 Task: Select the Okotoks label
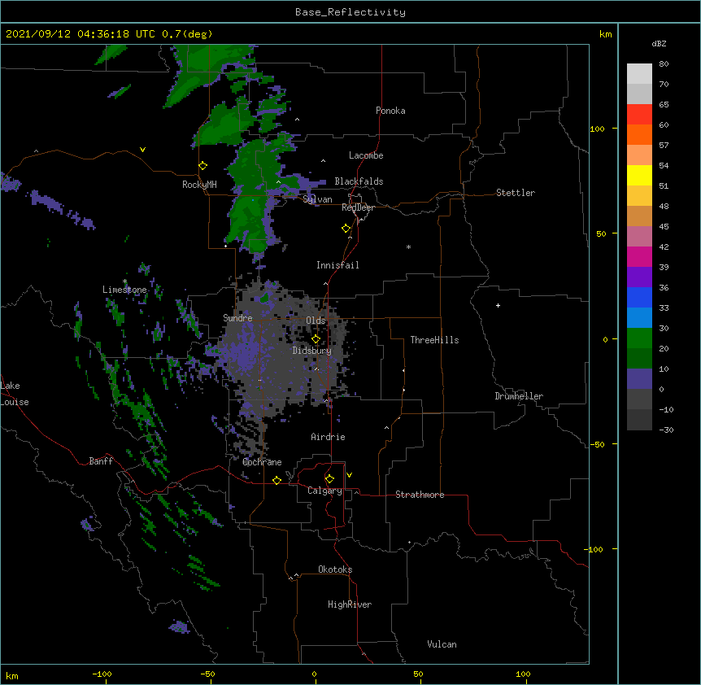coord(335,569)
